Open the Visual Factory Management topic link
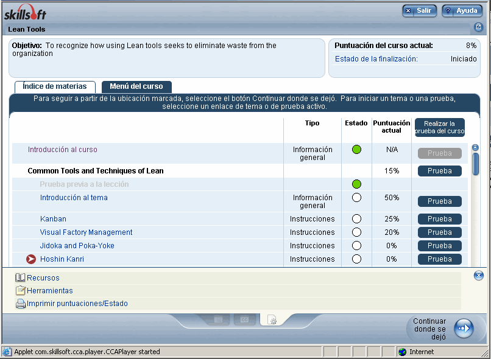The image size is (491, 359). 86,232
